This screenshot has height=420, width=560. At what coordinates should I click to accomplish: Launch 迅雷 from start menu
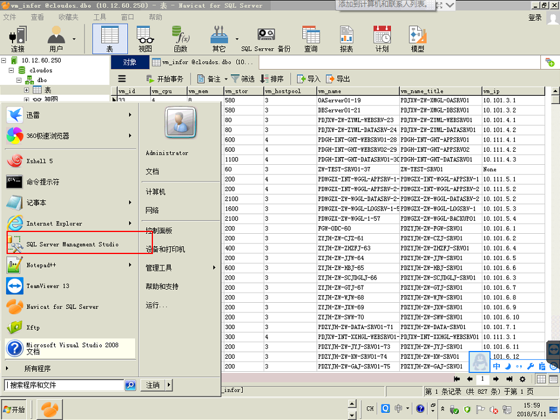click(x=69, y=115)
